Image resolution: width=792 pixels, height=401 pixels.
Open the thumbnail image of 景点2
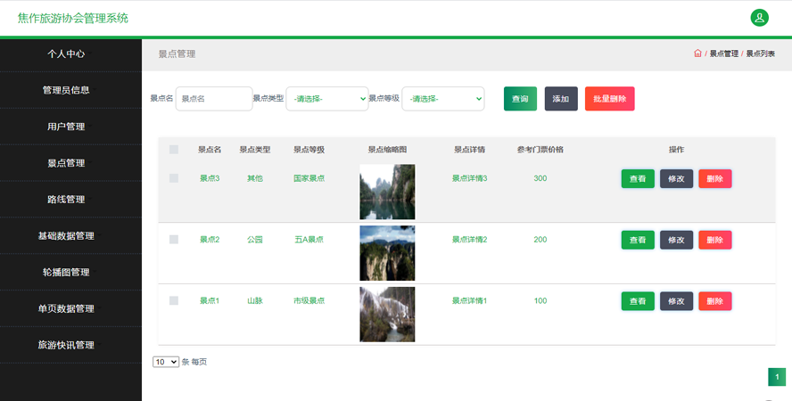(x=387, y=253)
